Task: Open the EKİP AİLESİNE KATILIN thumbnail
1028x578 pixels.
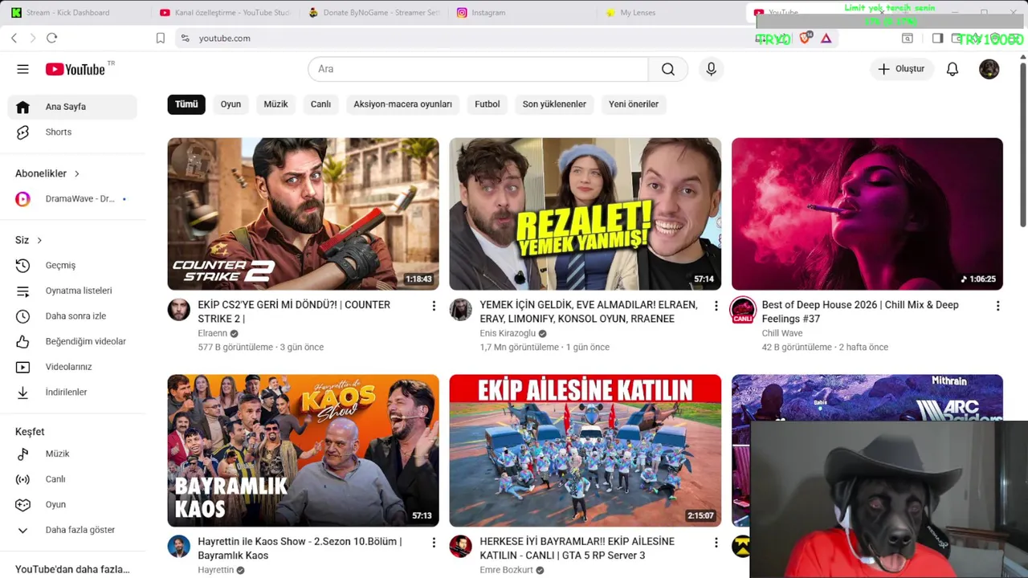Action: pyautogui.click(x=585, y=450)
